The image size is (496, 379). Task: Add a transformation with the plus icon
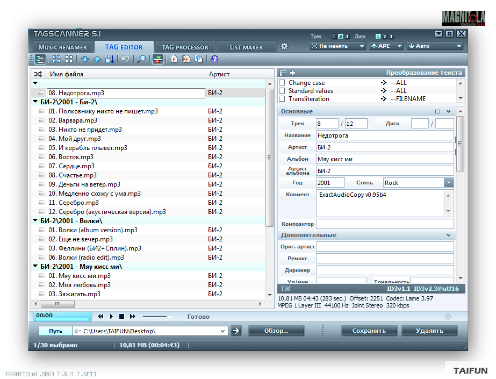(292, 73)
